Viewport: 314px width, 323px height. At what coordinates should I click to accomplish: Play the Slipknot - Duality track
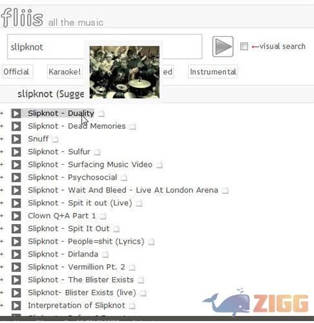tap(16, 113)
